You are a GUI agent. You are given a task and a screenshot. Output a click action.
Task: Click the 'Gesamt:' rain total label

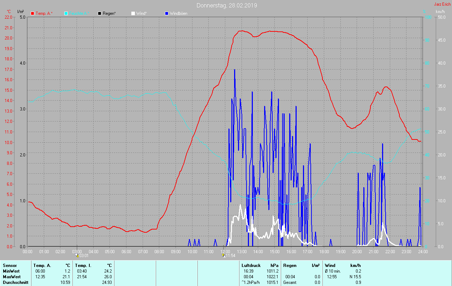coord(290,282)
